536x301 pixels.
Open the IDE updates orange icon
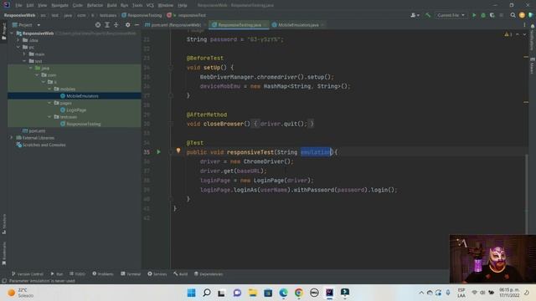(x=522, y=15)
